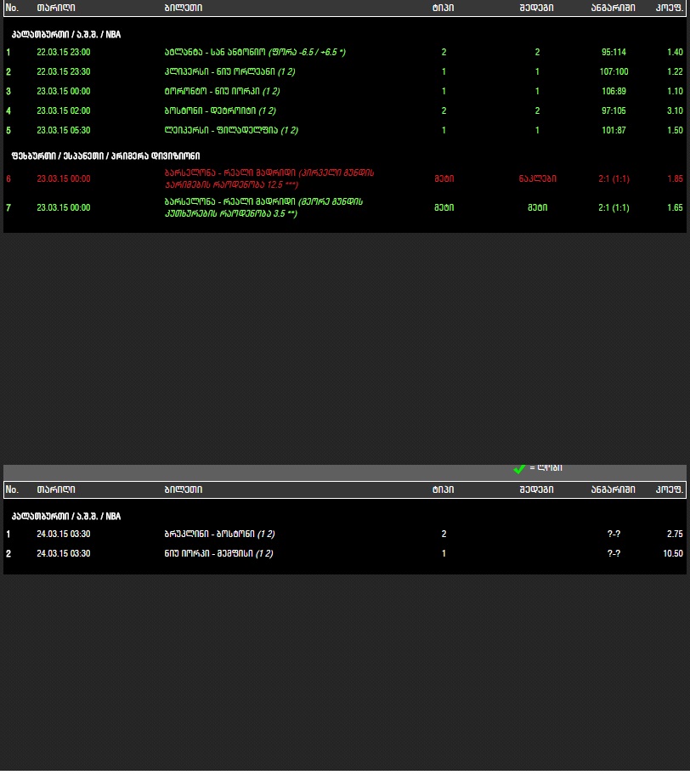Select the green ბარსელონა - რეალი მადრიდი corners bet

coord(344,207)
